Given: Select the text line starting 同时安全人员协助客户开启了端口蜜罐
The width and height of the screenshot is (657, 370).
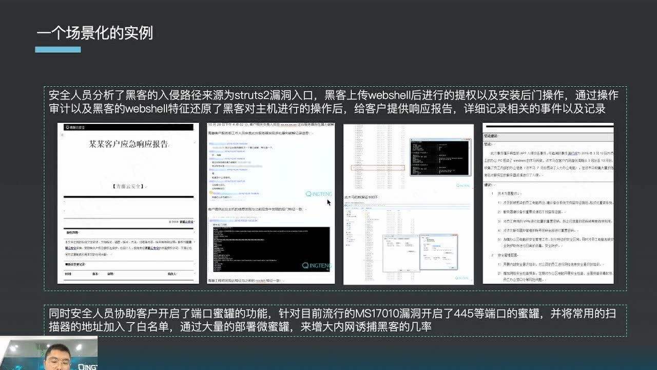Looking at the screenshot, I should (332, 313).
